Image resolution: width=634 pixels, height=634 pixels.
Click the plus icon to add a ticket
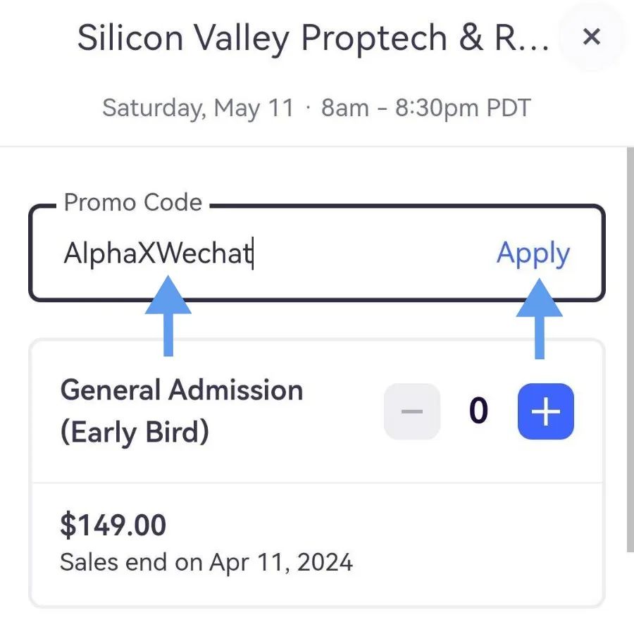[x=546, y=411]
